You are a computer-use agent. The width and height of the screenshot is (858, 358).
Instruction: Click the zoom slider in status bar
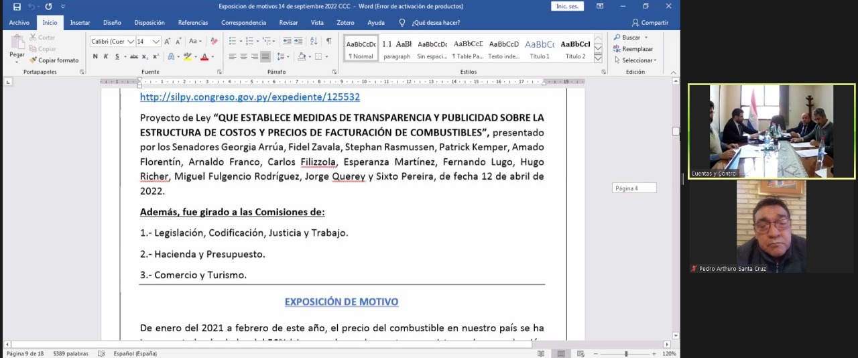pyautogui.click(x=626, y=353)
